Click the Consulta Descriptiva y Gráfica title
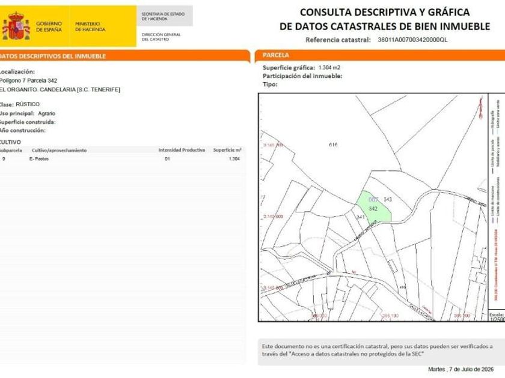The image size is (505, 378). tap(385, 19)
